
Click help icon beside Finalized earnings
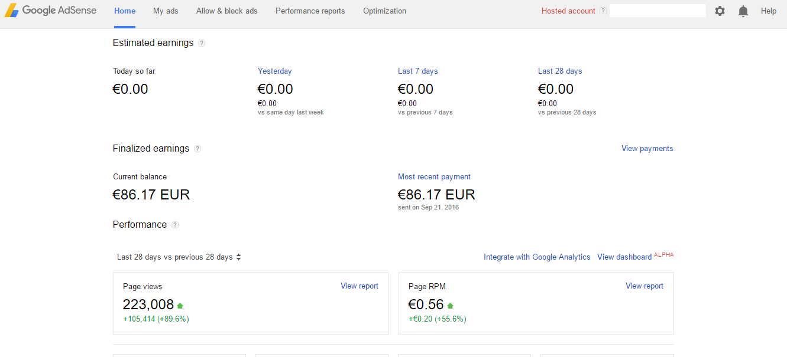click(x=197, y=149)
